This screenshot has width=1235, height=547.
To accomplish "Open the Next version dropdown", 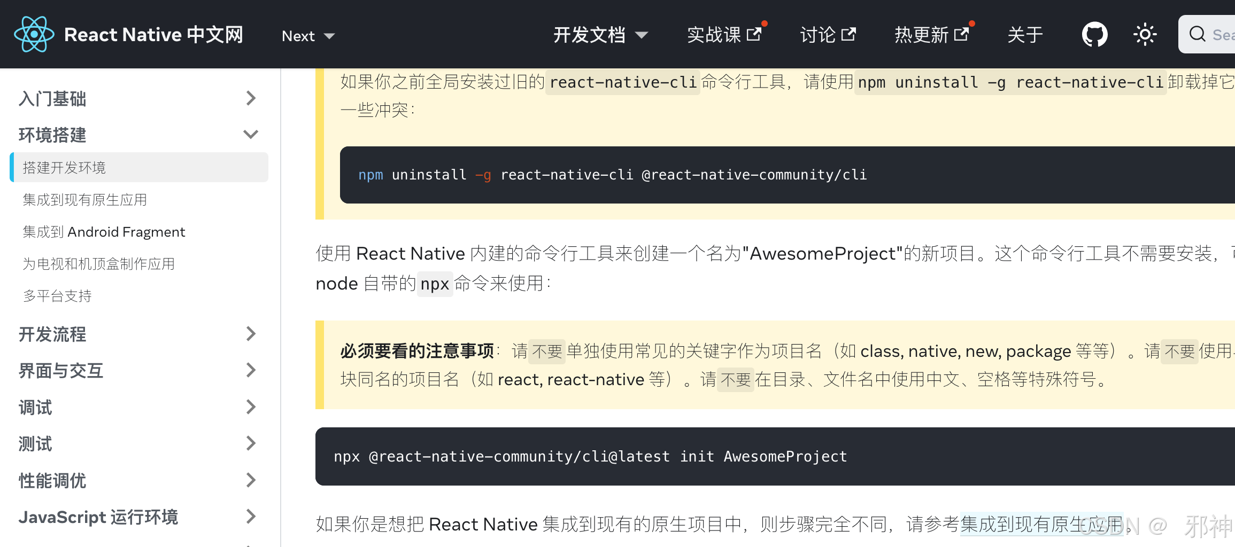I will [308, 36].
